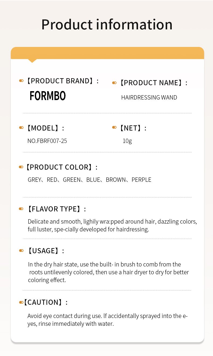Select PERPLE in the product color list

pos(141,180)
